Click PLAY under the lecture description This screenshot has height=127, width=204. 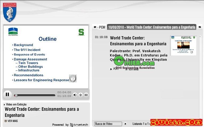[115, 69]
